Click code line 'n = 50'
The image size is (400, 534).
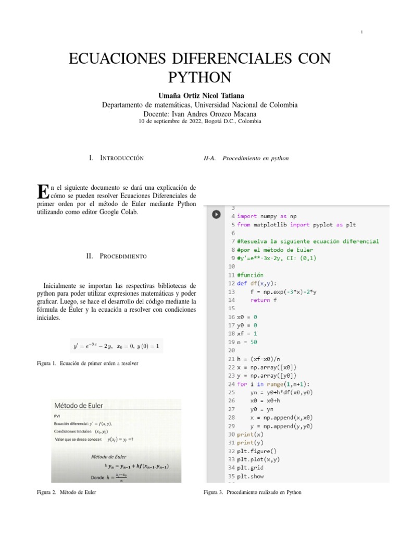click(x=247, y=342)
